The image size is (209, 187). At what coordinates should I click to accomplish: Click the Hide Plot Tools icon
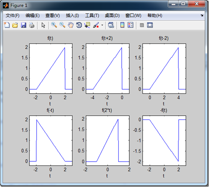coord(142,25)
